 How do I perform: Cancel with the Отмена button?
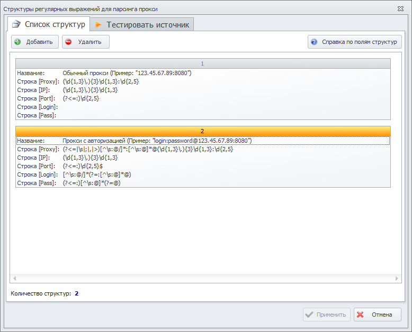(378, 315)
